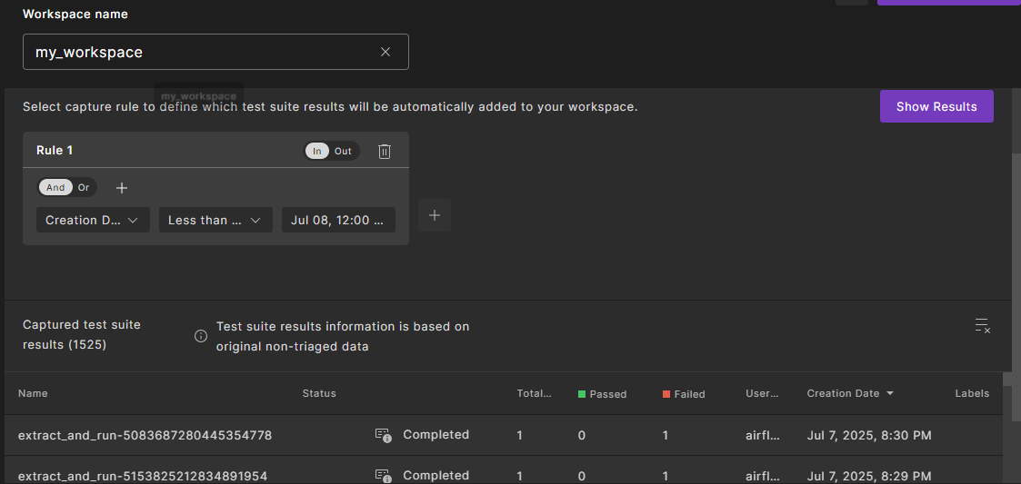This screenshot has width=1021, height=484.
Task: Add a condition with plus next to And/Or
Action: point(122,188)
